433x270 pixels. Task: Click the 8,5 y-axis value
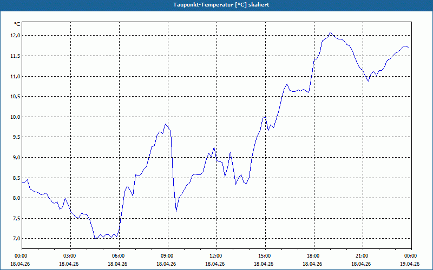(17, 178)
